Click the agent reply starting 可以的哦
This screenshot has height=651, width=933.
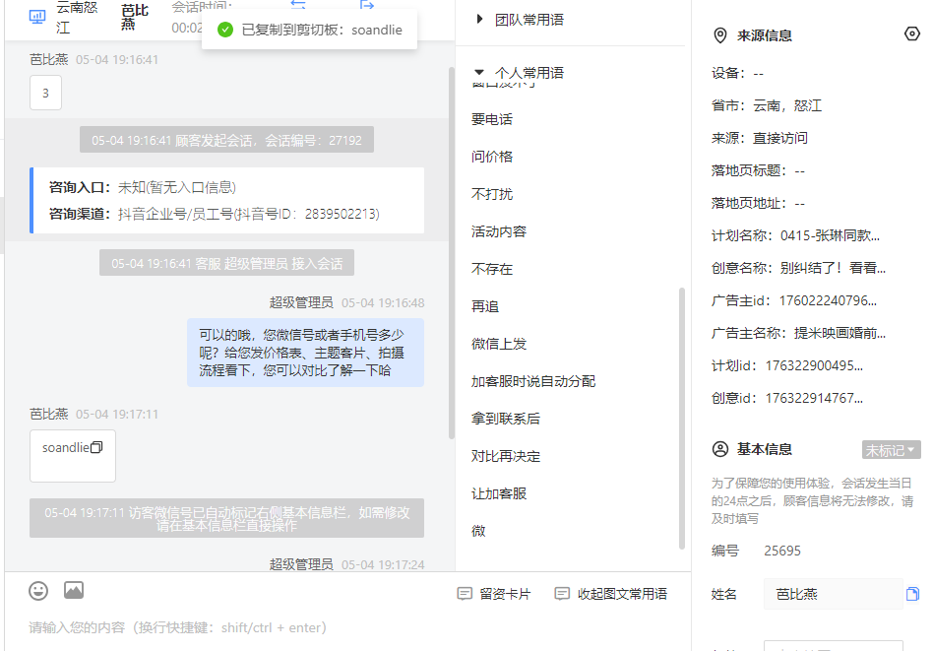[x=306, y=353]
